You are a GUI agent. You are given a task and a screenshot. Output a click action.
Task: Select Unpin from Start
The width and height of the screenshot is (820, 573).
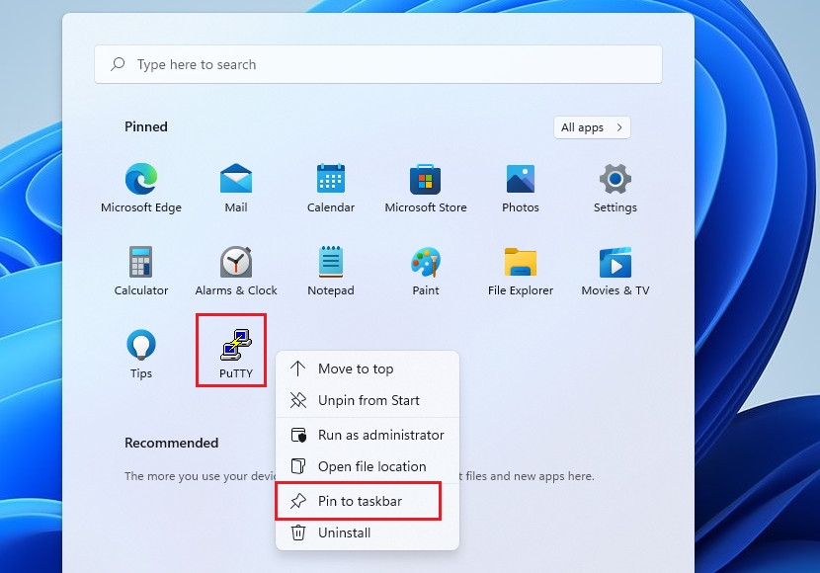tap(368, 400)
